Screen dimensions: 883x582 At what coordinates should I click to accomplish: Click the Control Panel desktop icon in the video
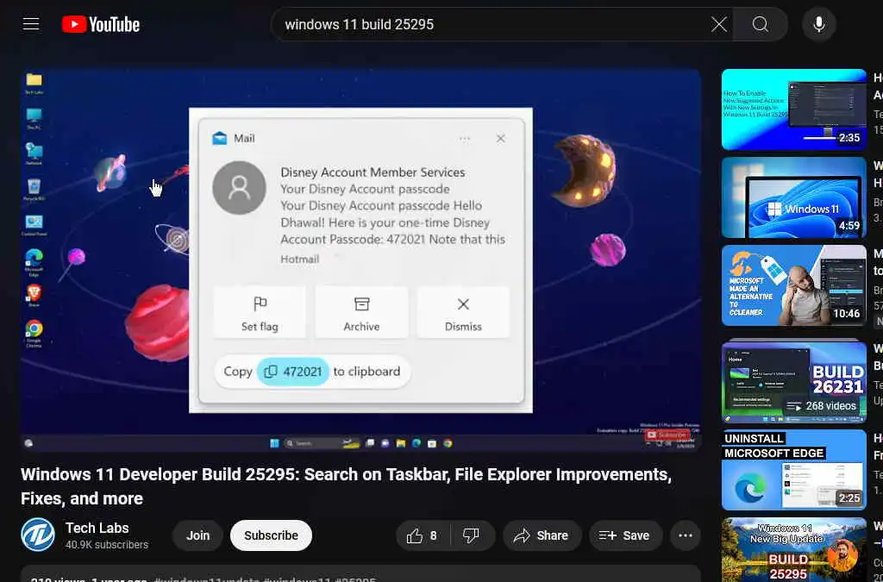click(x=34, y=224)
